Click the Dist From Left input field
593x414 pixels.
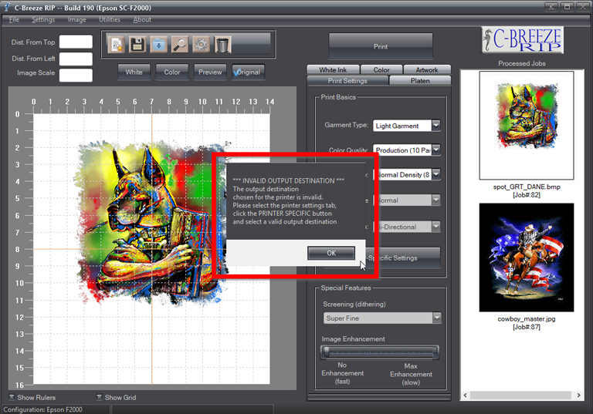tap(76, 59)
